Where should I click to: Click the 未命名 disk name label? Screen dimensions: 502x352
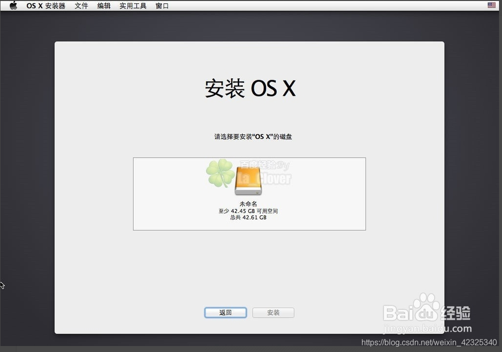point(248,204)
